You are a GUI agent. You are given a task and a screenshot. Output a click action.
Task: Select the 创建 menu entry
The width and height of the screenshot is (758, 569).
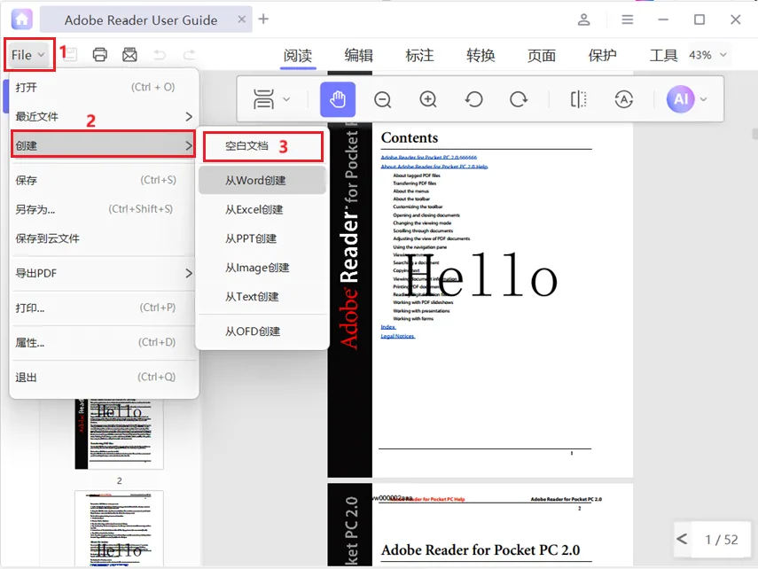point(103,145)
